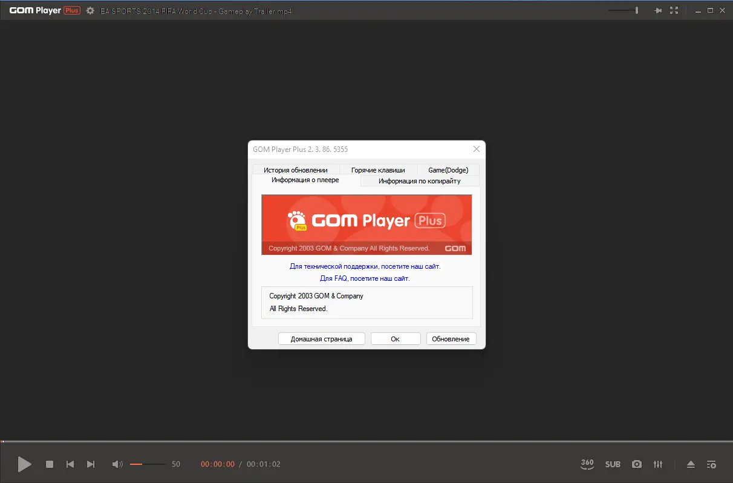Close the GOM Player main window
Image resolution: width=733 pixels, height=483 pixels.
coord(723,10)
